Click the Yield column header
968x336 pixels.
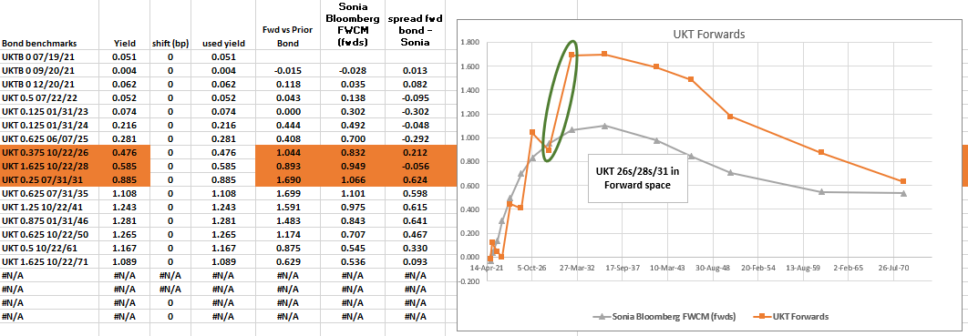click(x=124, y=44)
